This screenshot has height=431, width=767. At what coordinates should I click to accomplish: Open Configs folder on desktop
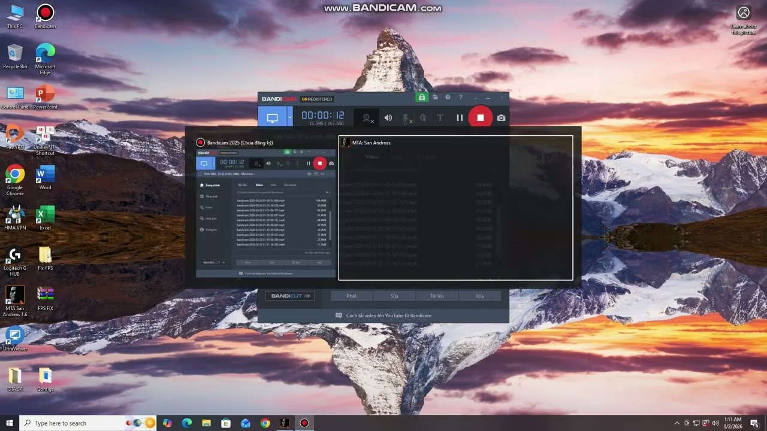point(45,380)
